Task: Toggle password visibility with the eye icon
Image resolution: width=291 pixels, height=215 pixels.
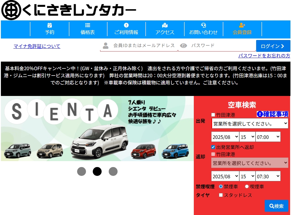Action: (183, 46)
